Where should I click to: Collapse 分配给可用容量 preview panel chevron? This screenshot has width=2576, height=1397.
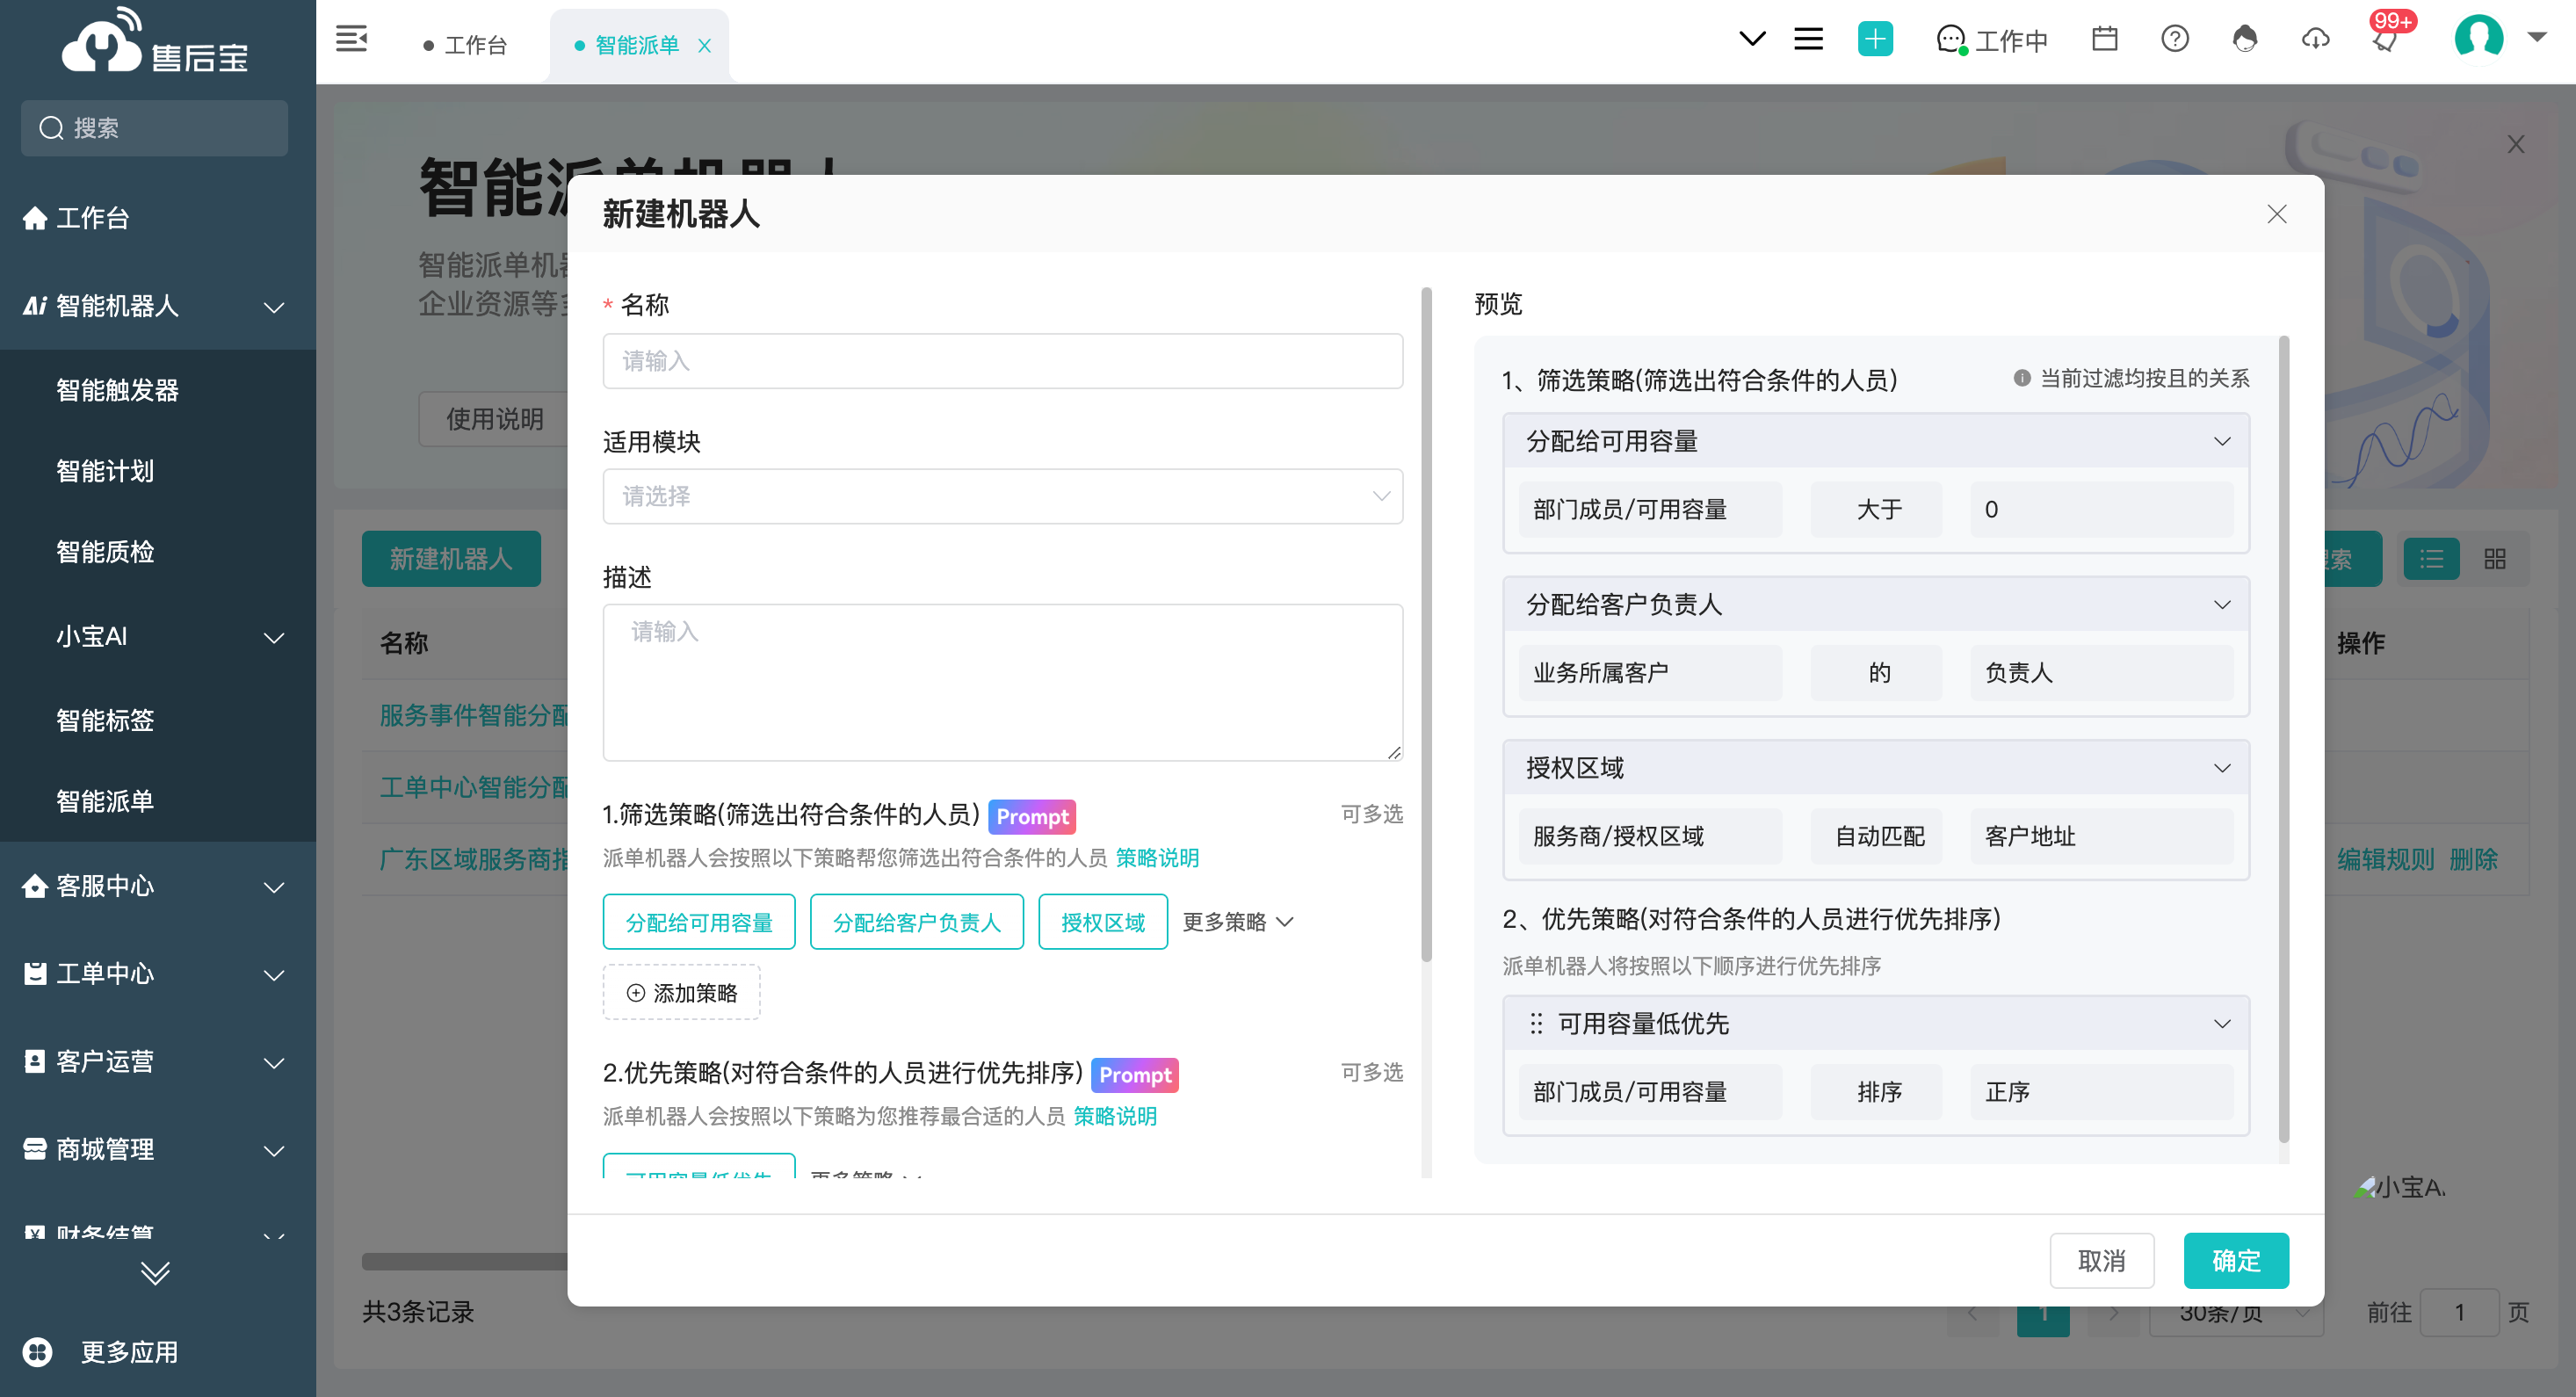point(2222,441)
